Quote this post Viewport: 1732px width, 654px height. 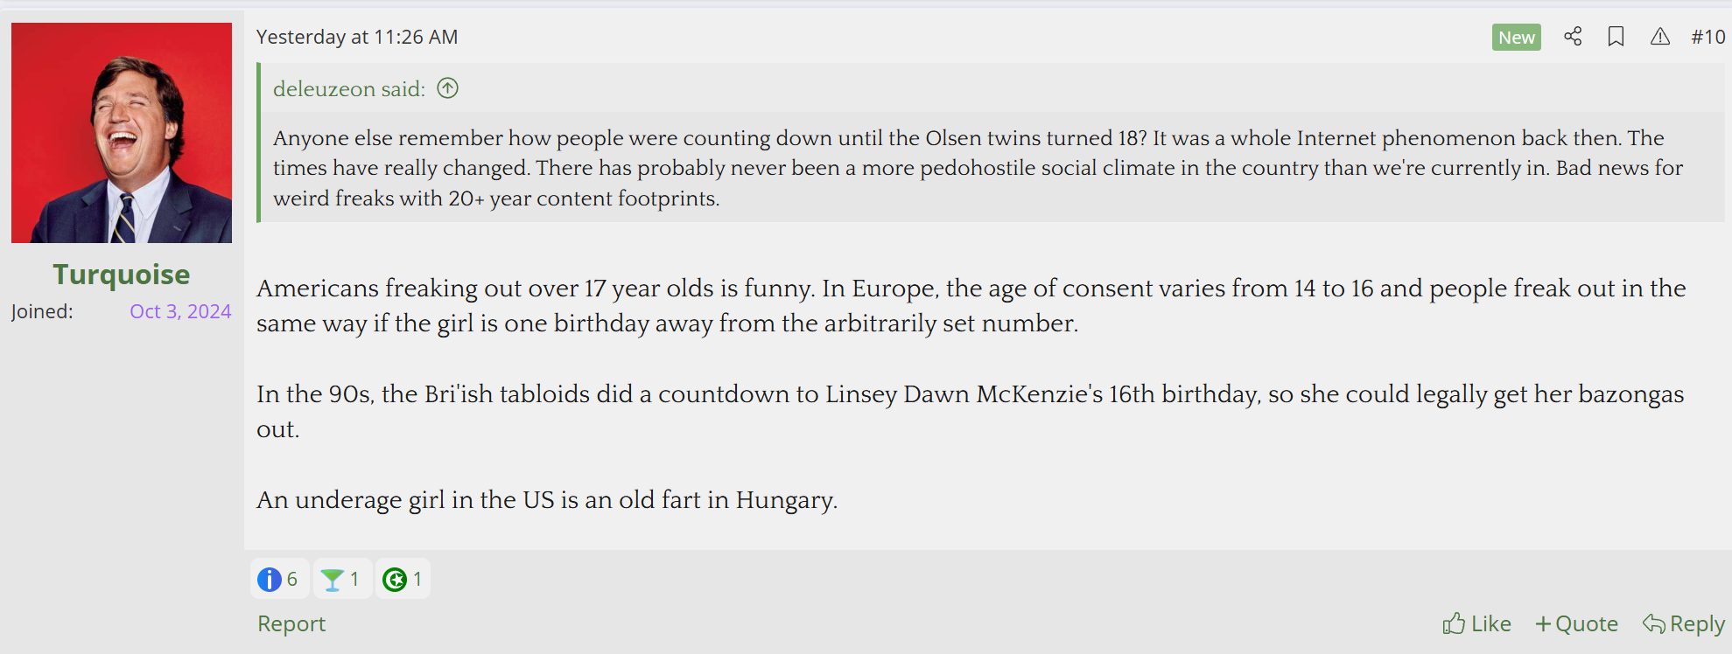(1586, 623)
